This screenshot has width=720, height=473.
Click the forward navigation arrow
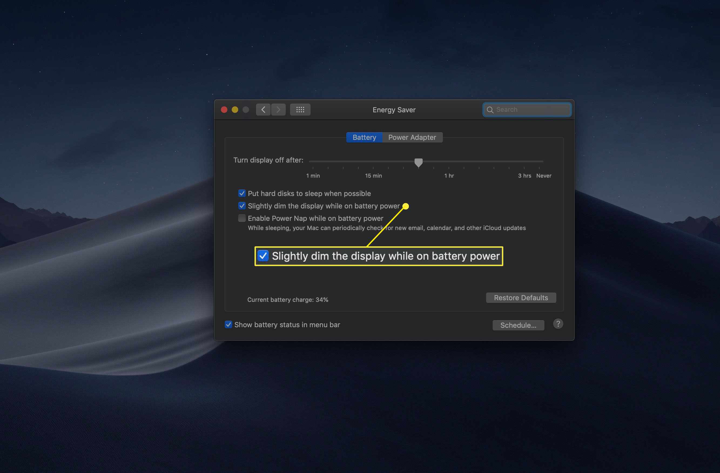coord(278,109)
